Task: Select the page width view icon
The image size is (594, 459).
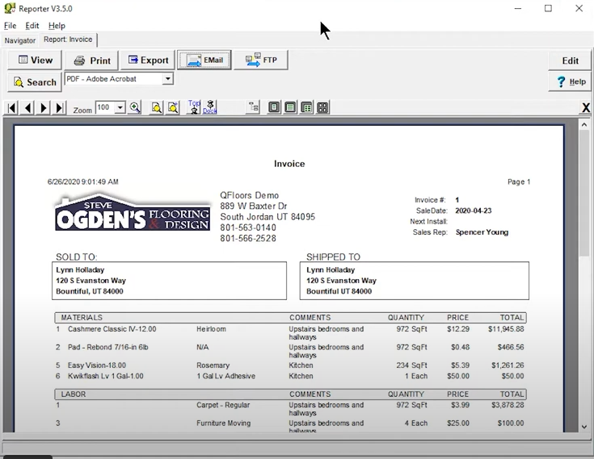Action: [x=290, y=107]
